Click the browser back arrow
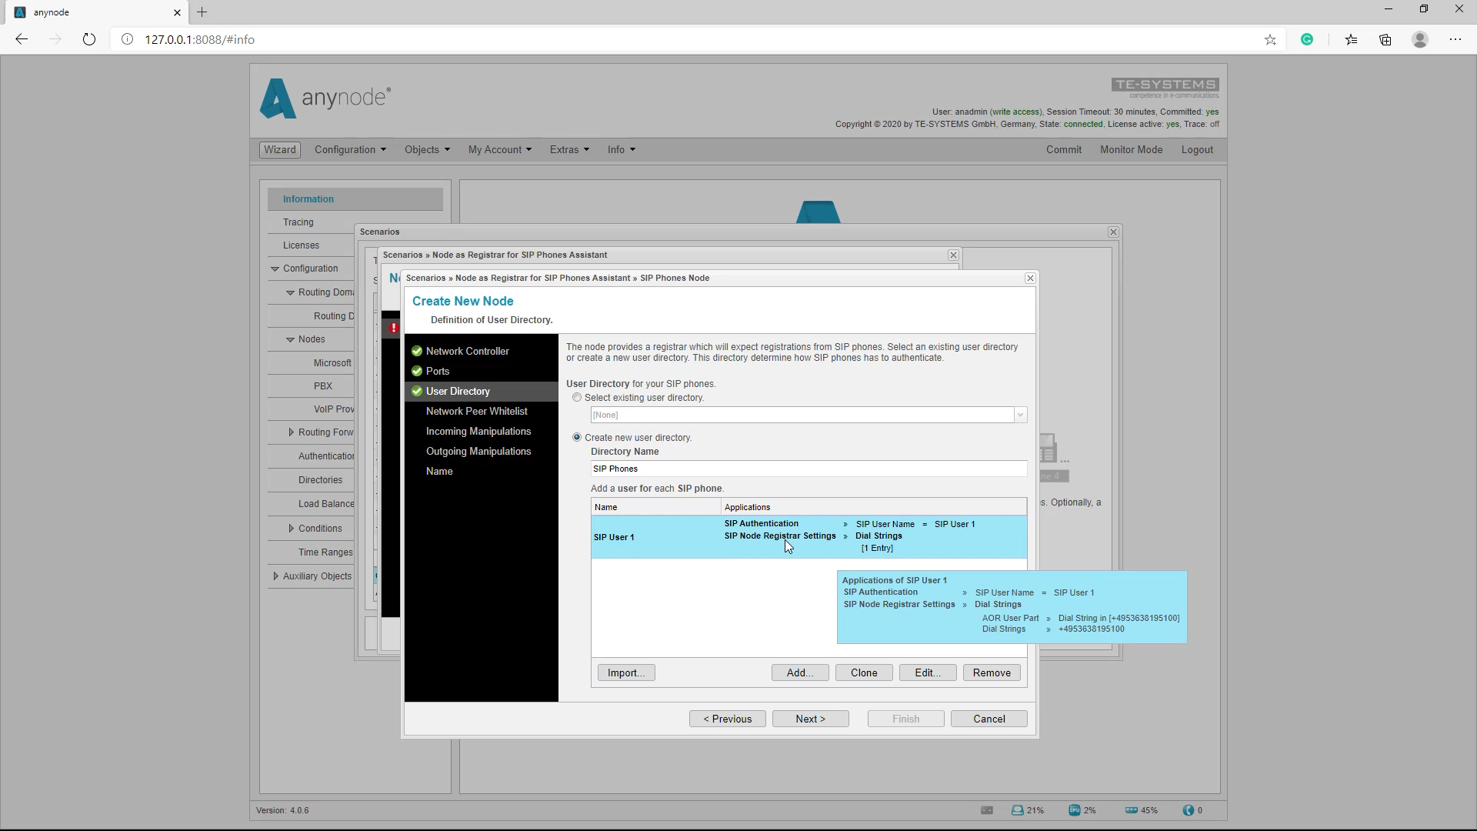 coord(22,39)
